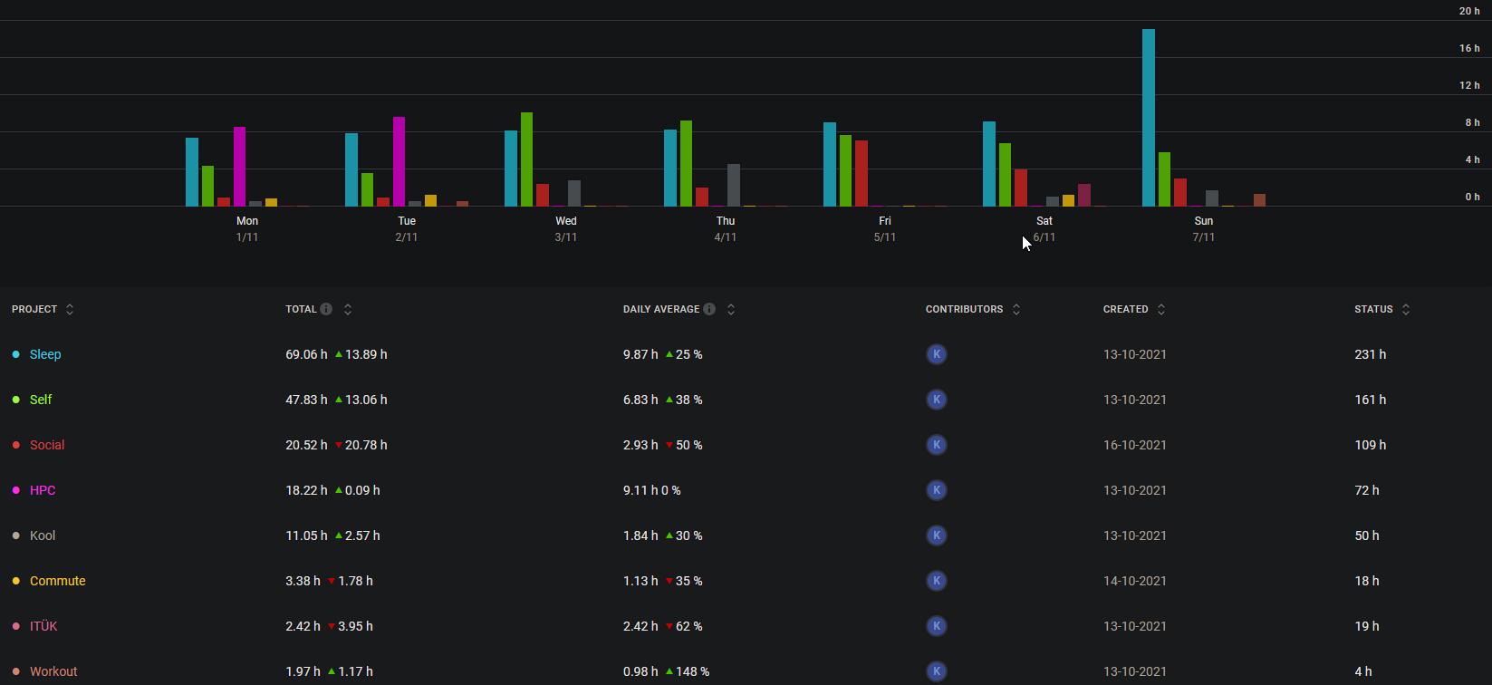Screen dimensions: 1492x685
Task: Open the Commute project
Action: 58,581
